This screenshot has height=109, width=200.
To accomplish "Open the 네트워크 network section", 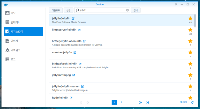I will click(23, 50).
